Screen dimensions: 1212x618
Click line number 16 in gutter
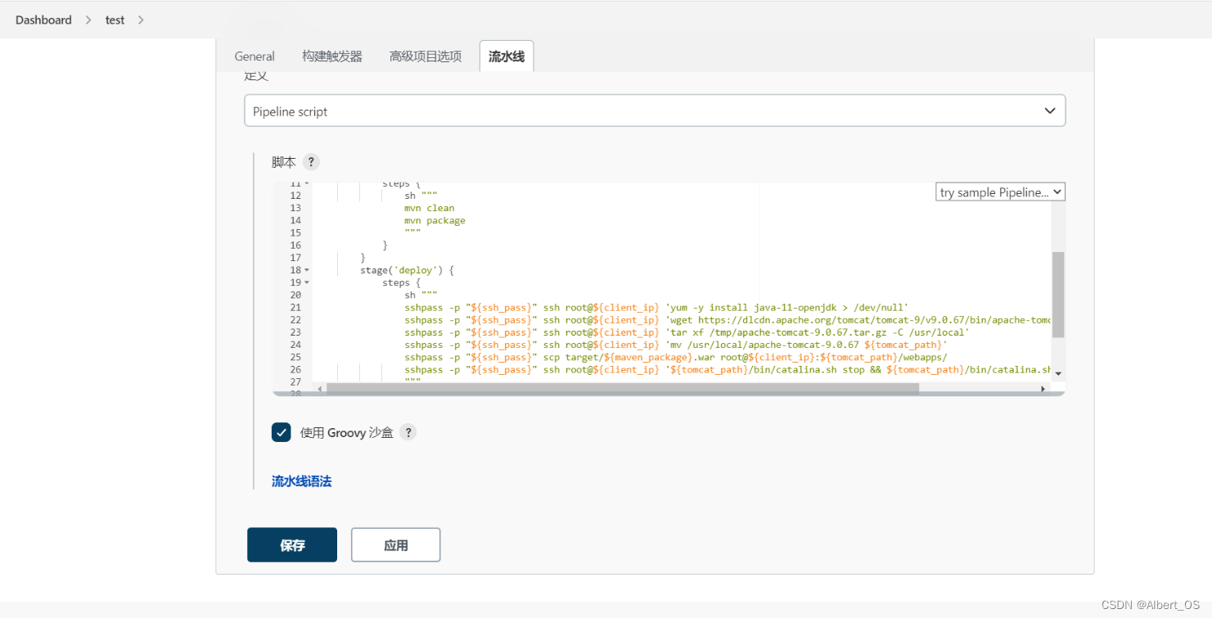[x=295, y=245]
